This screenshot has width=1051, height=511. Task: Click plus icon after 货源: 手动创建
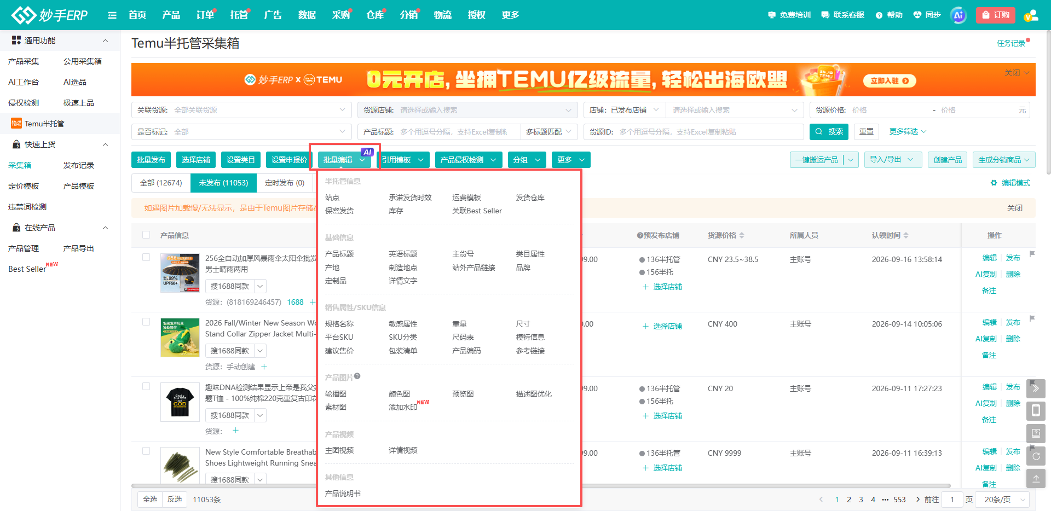point(264,367)
